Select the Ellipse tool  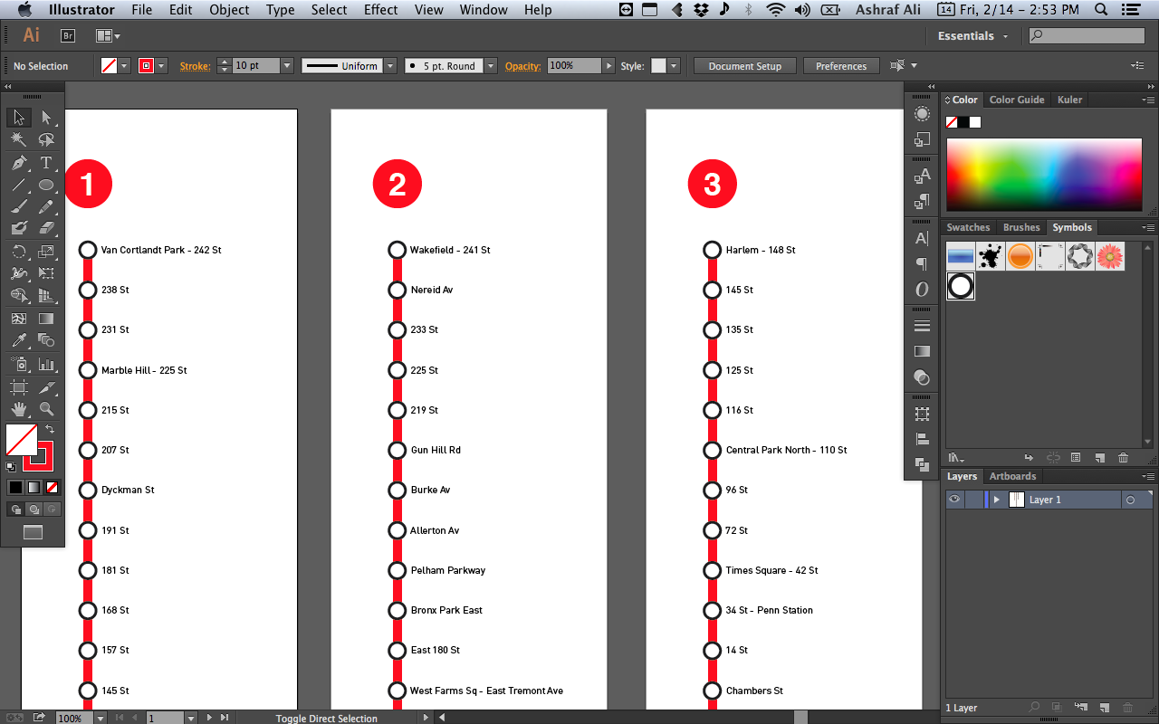[46, 185]
